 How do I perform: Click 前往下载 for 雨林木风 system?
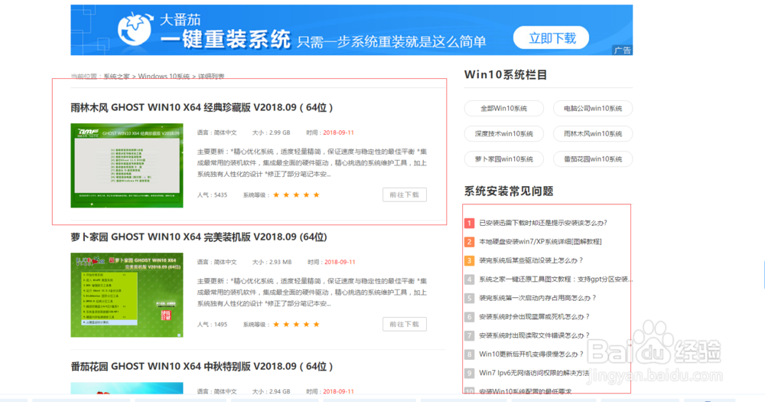pos(405,194)
